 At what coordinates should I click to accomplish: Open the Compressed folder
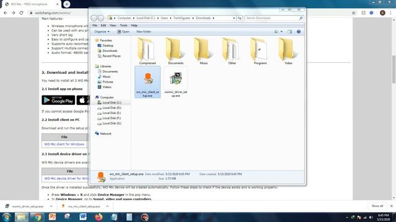147,51
